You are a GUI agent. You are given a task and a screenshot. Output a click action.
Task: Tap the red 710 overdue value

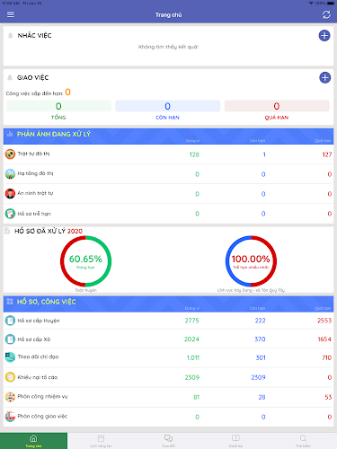pos(327,357)
